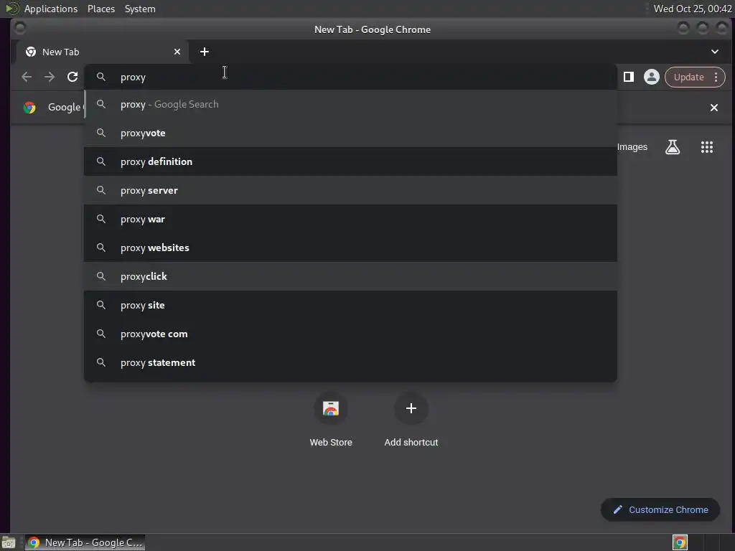Choose the proxy site suggestion

click(350, 305)
